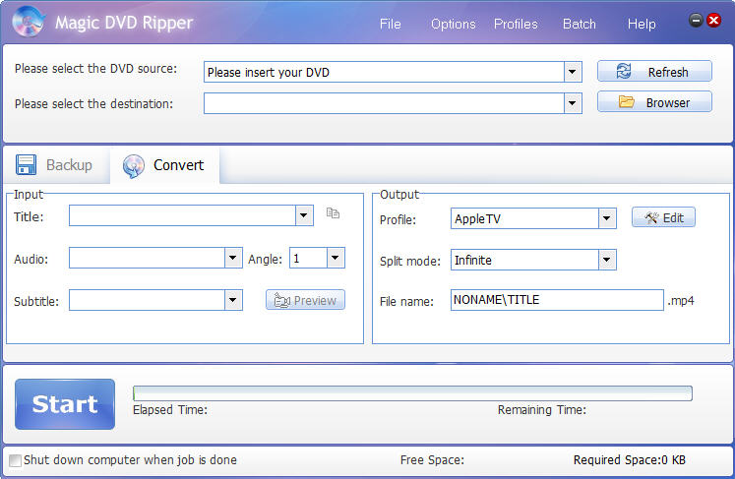Click the Edit tools icon
Image resolution: width=735 pixels, height=479 pixels.
tap(651, 217)
